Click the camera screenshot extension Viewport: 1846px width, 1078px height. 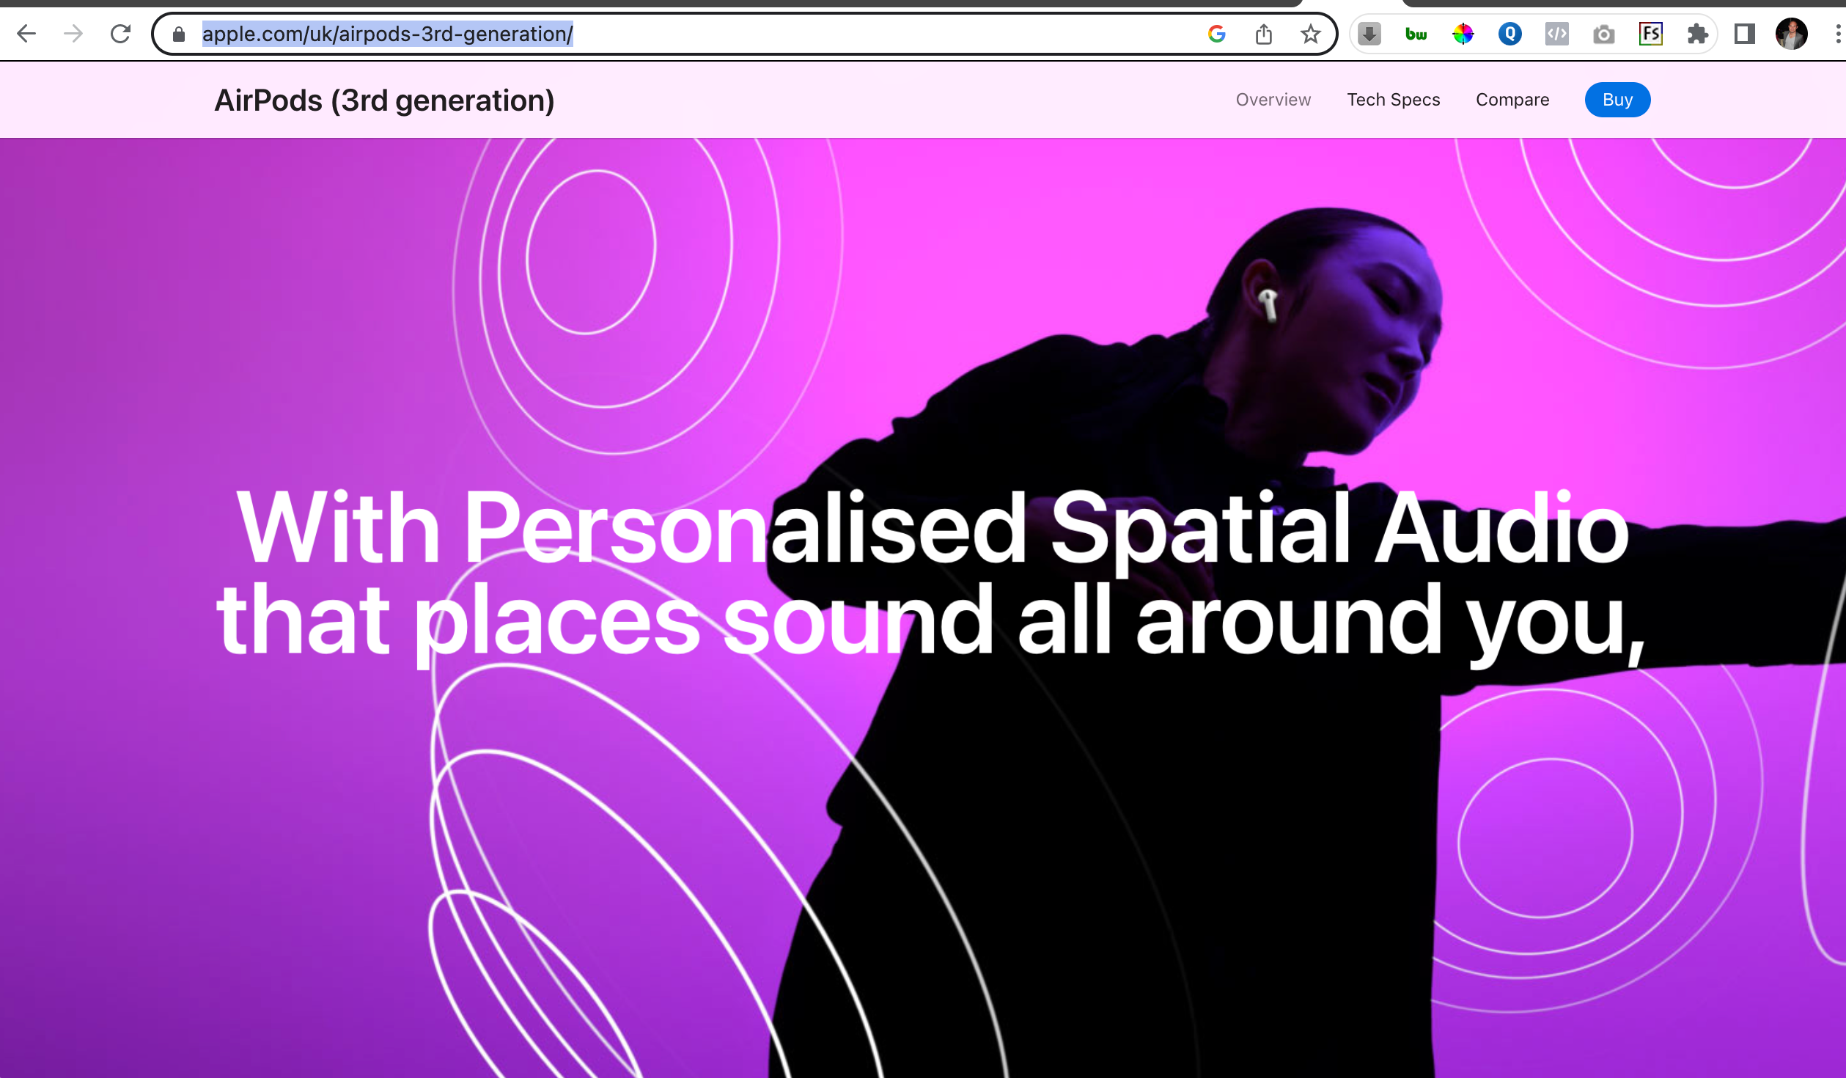point(1604,34)
